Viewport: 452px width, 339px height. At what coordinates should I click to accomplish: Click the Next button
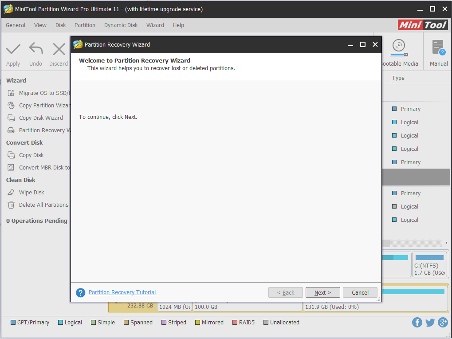[x=322, y=292]
